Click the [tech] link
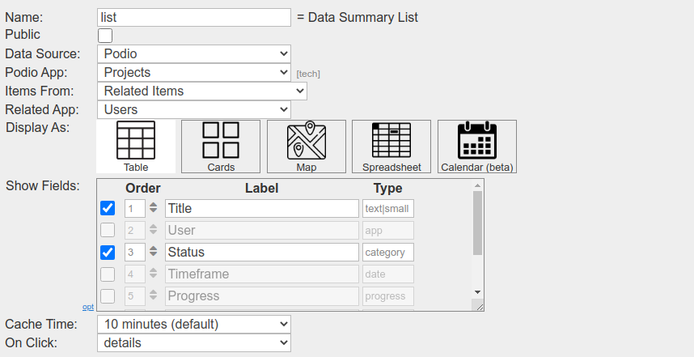The width and height of the screenshot is (694, 357). click(308, 74)
